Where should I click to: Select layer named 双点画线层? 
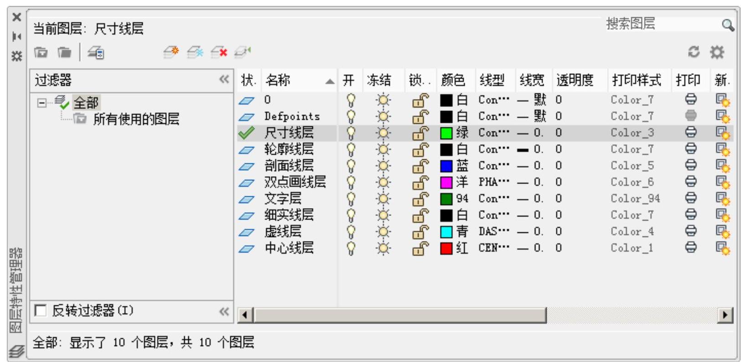[295, 182]
